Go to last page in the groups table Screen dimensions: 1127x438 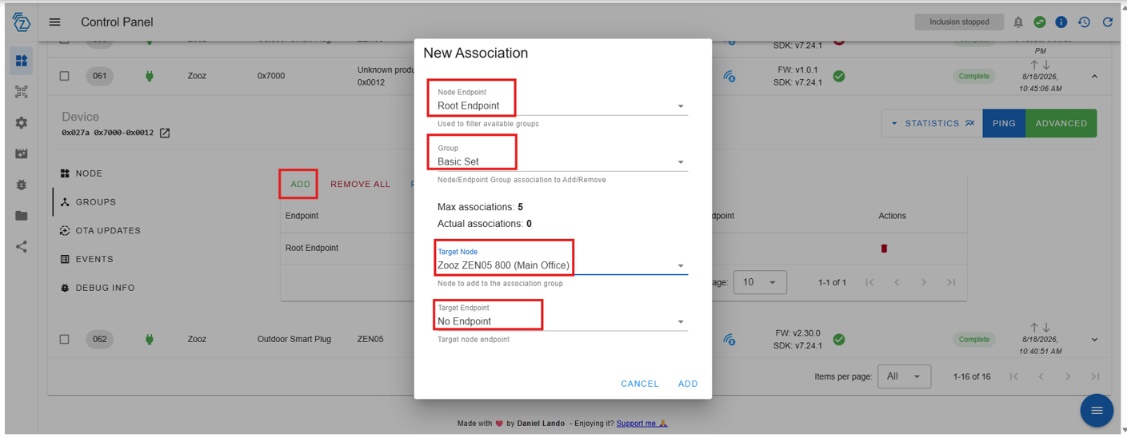[x=951, y=282]
